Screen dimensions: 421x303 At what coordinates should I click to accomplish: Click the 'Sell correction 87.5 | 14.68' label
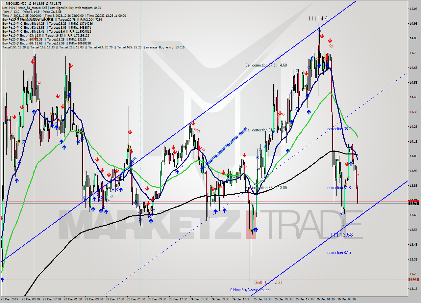tap(266, 65)
